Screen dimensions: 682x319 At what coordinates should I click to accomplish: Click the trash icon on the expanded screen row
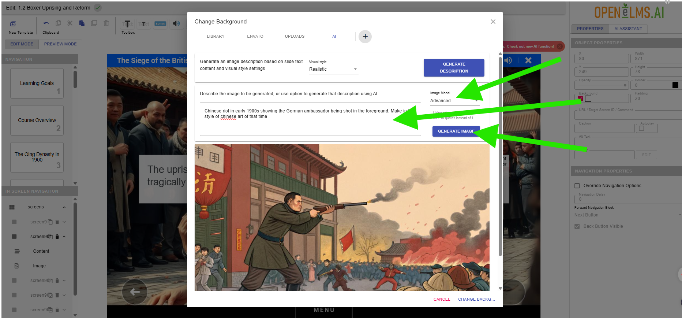[x=57, y=237]
